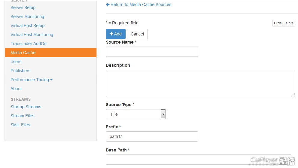Collapse help with the Hide Help button
The image size is (298, 168).
[284, 23]
